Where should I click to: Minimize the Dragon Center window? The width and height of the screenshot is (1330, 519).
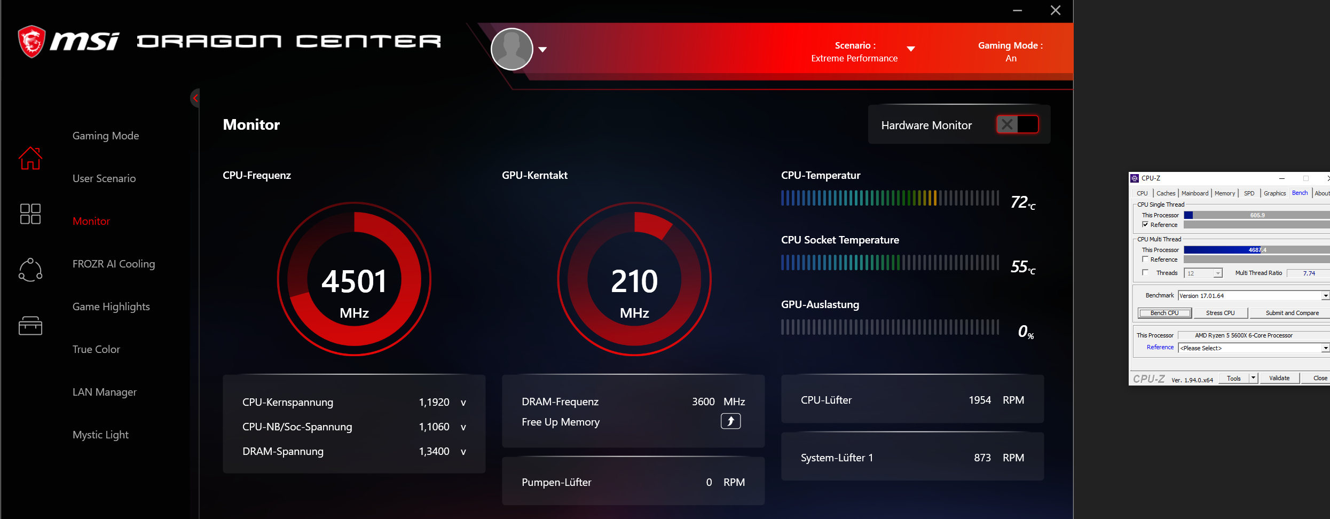click(1018, 11)
